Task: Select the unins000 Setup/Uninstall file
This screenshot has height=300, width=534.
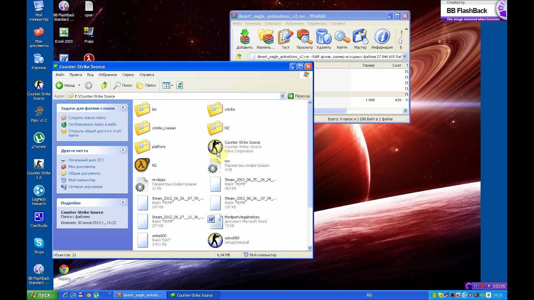Action: tap(229, 240)
